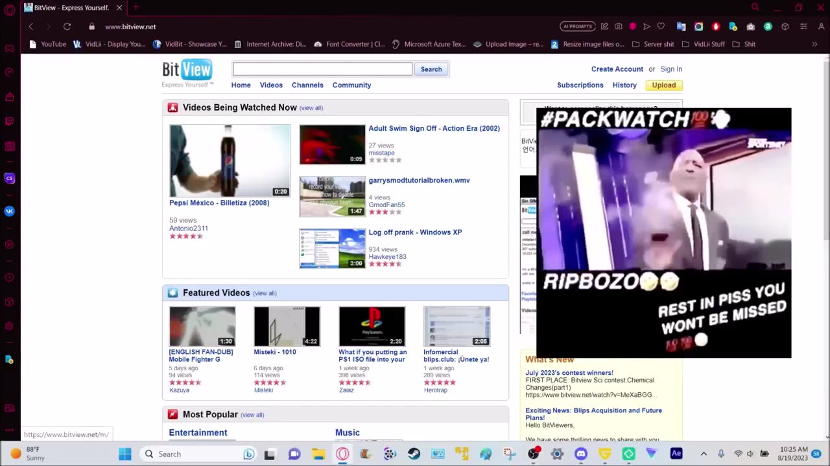Focus the BitView search input field
830x466 pixels.
(x=322, y=69)
